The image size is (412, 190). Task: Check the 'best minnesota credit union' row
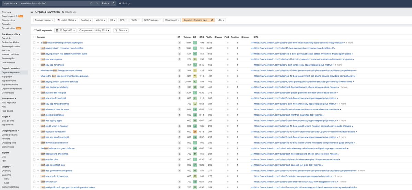pos(34,143)
